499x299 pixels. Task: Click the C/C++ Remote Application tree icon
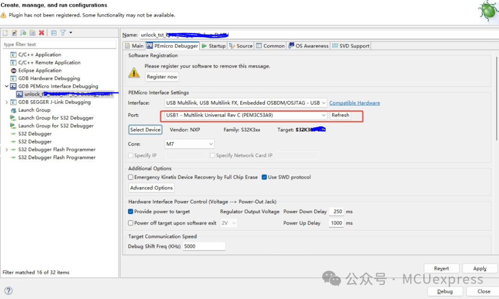pyautogui.click(x=13, y=63)
